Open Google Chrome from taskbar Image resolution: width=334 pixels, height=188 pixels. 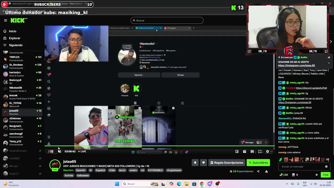202,184
